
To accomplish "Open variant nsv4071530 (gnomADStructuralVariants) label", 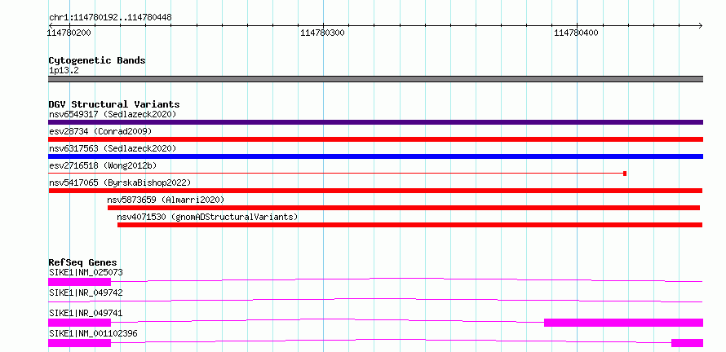I will (207, 217).
